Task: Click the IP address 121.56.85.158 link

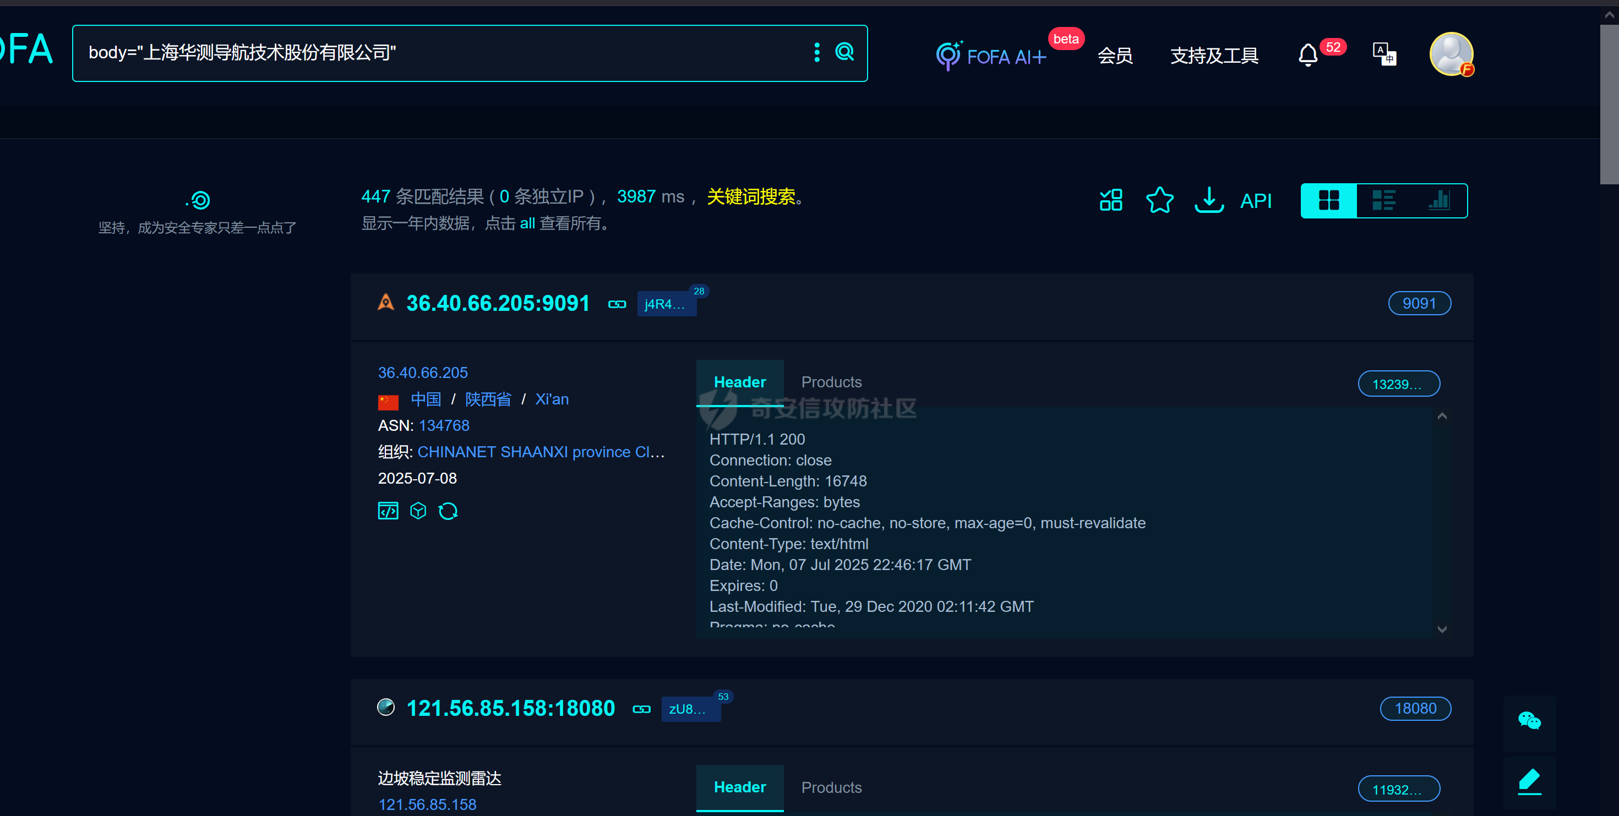Action: (x=427, y=804)
